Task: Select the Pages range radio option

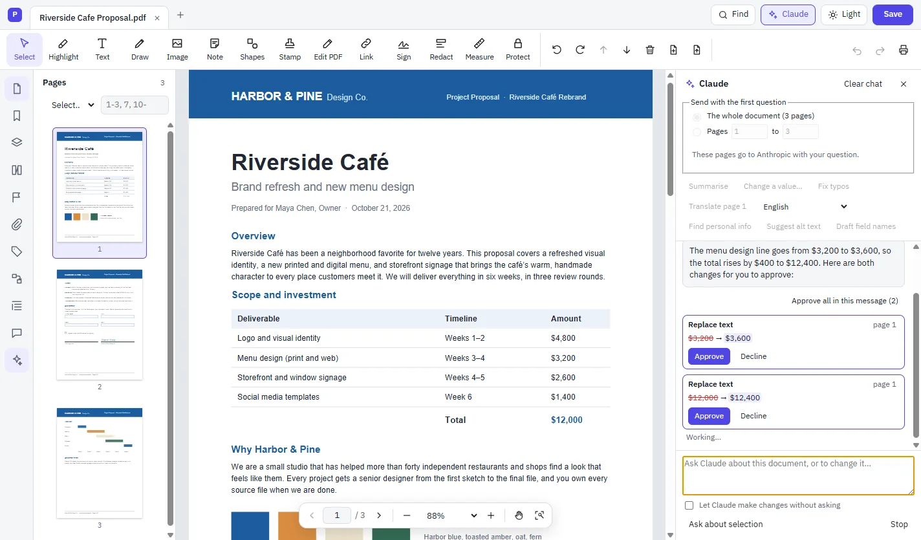Action: click(x=697, y=132)
